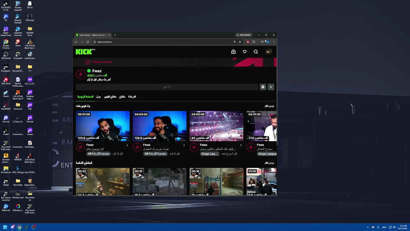Play the 00:32 clip thumbnail
The width and height of the screenshot is (410, 231).
tap(103, 182)
